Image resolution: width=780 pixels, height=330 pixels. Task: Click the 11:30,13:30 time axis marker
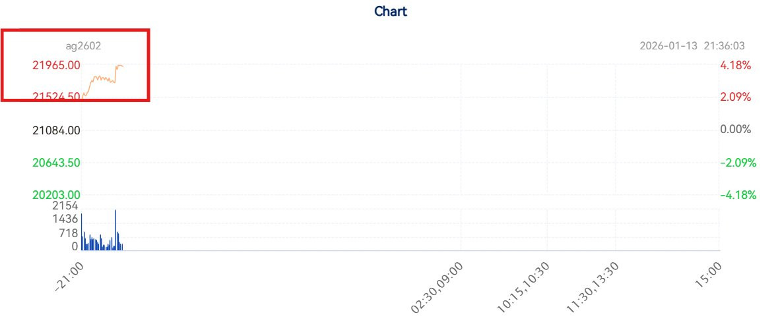(x=592, y=286)
